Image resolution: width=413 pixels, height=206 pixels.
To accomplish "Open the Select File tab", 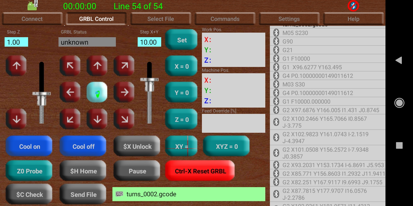I will (161, 19).
